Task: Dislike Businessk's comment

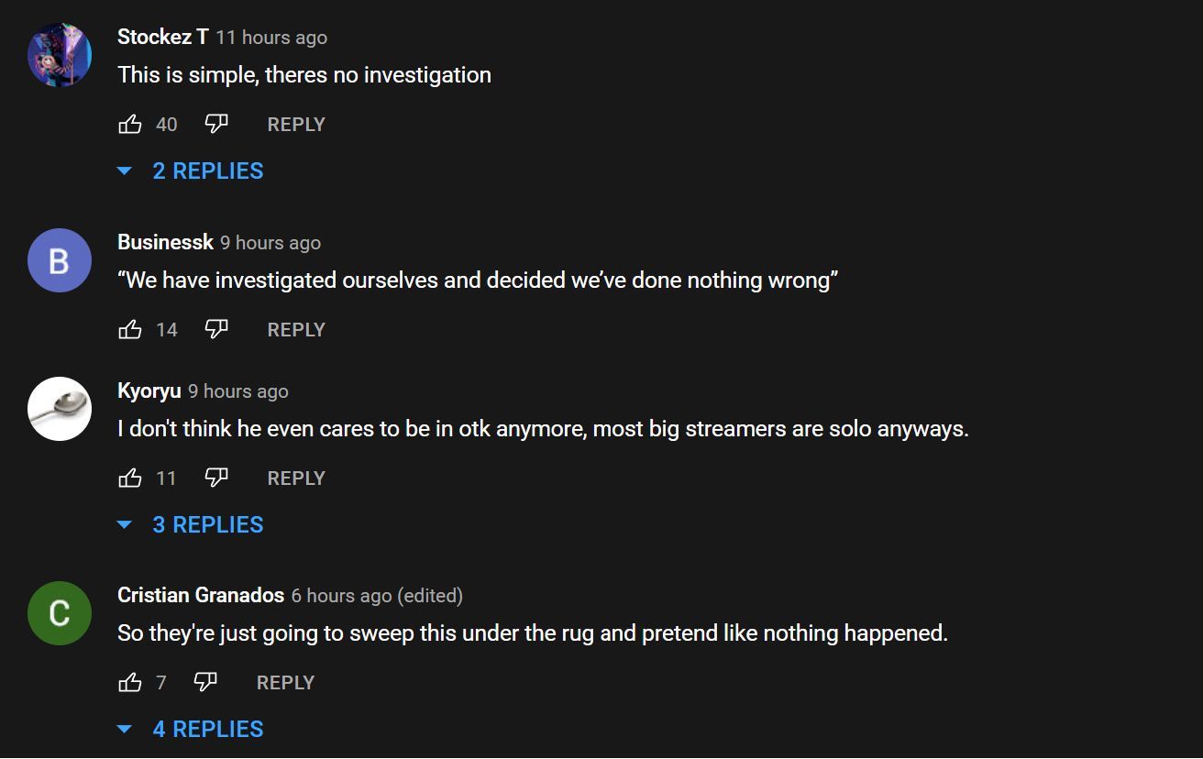Action: click(215, 329)
